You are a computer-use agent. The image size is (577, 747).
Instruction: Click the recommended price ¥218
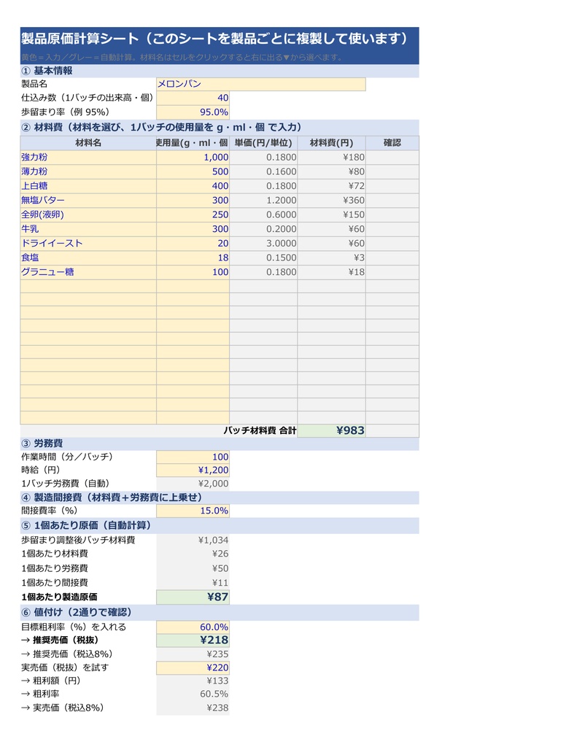193,640
